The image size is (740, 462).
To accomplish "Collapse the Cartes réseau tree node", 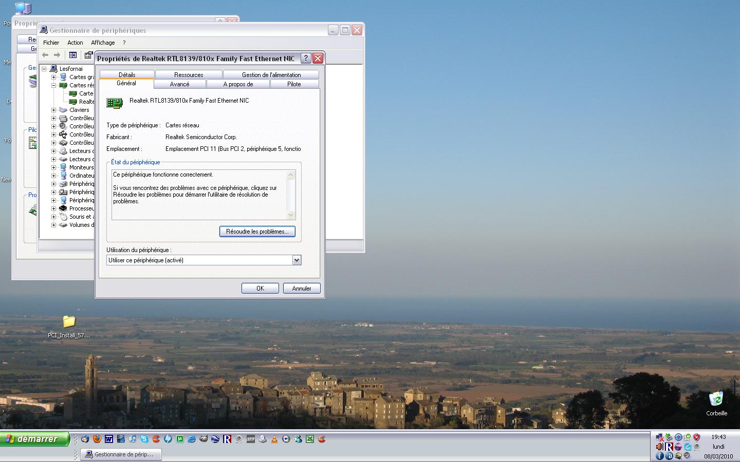I will point(53,85).
